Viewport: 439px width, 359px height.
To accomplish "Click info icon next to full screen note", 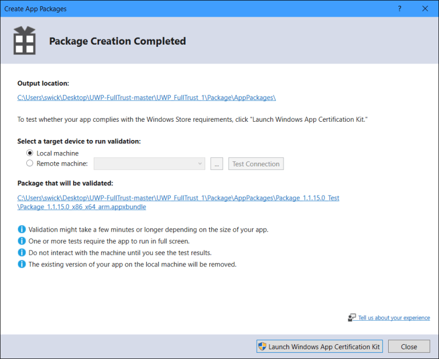I will 22,241.
